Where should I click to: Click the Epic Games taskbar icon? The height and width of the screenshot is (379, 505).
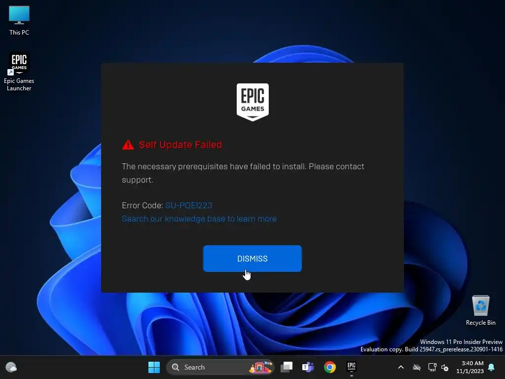pos(351,367)
